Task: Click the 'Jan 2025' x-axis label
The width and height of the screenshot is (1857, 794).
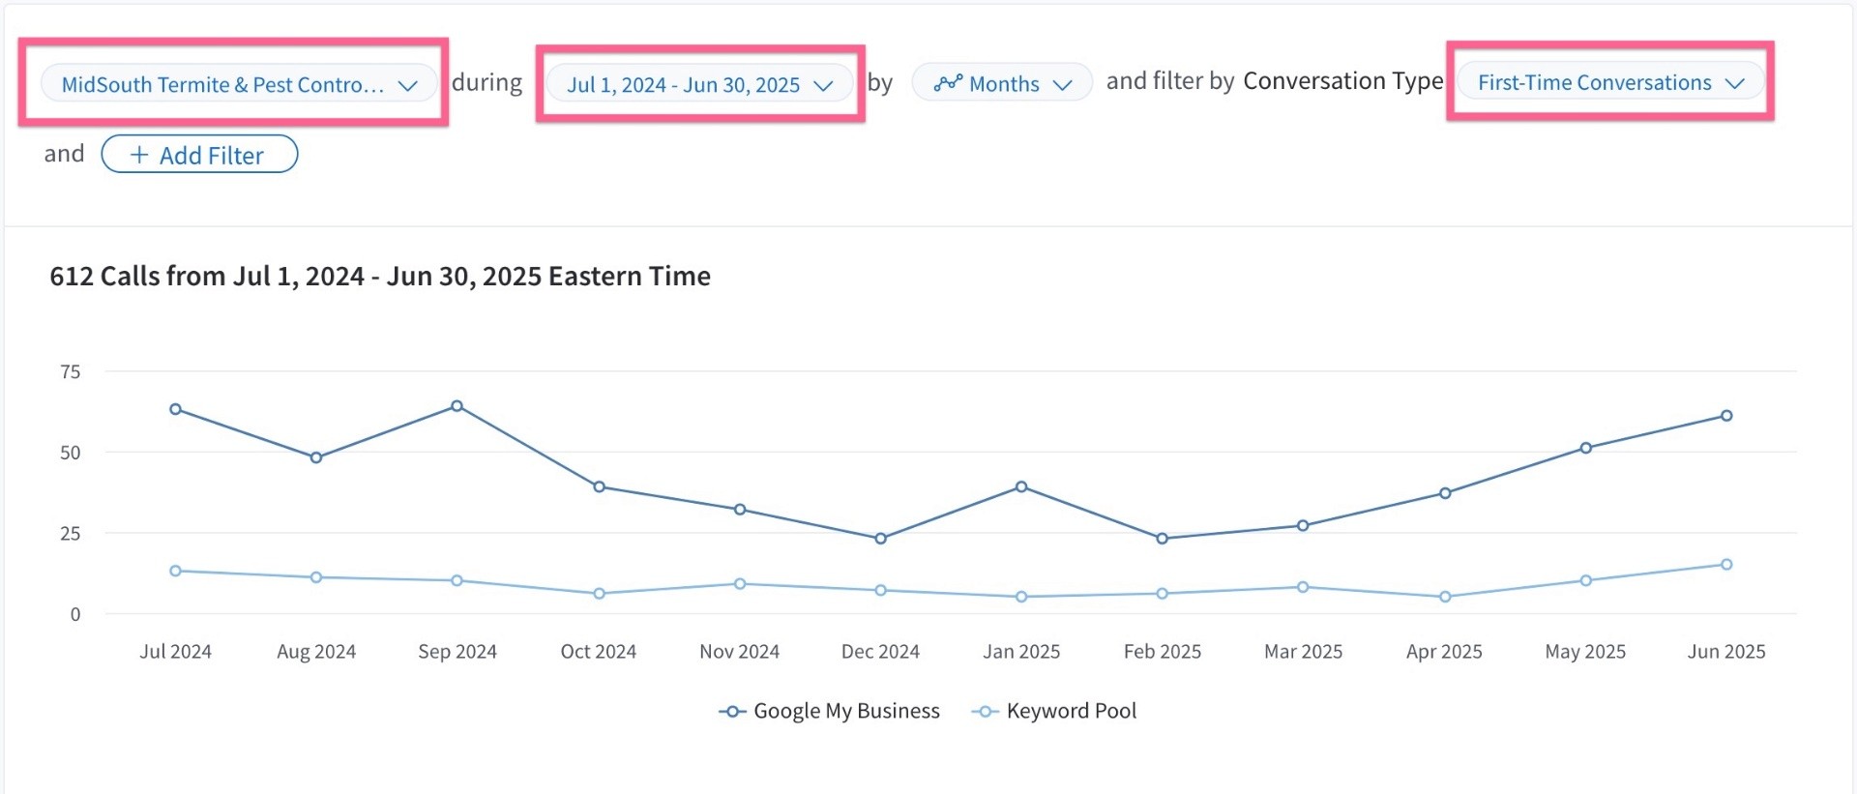Action: click(x=1021, y=652)
